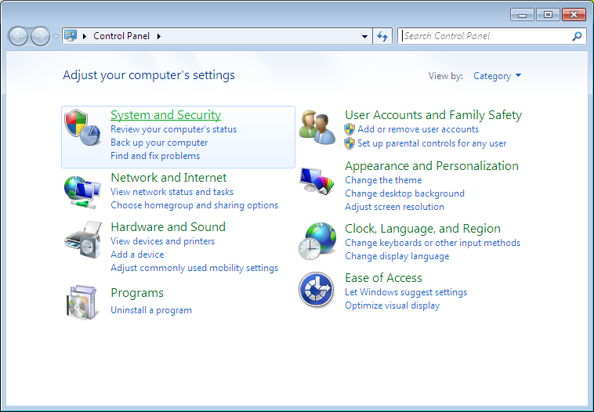Click Set up parental controls for any user

tap(432, 143)
